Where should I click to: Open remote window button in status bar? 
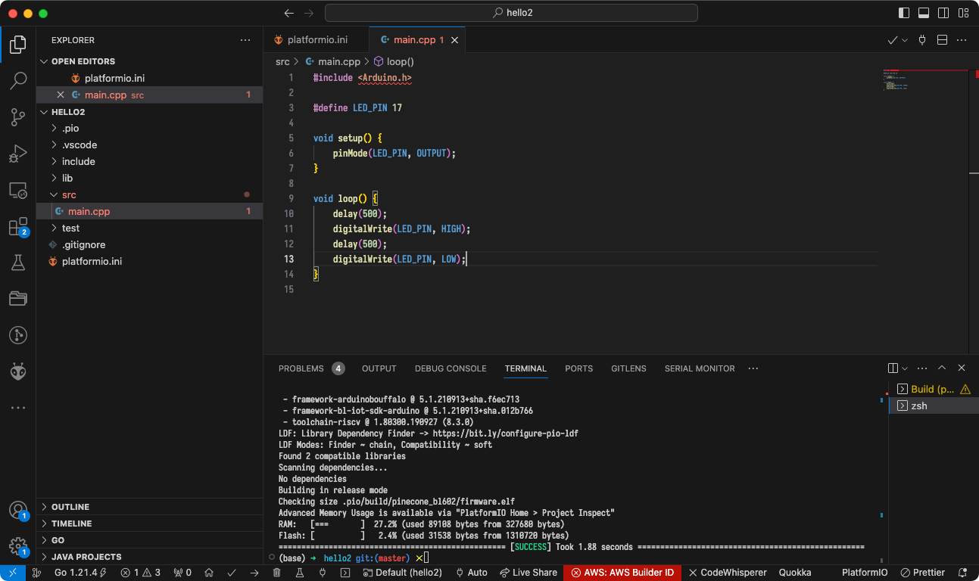[x=13, y=573]
